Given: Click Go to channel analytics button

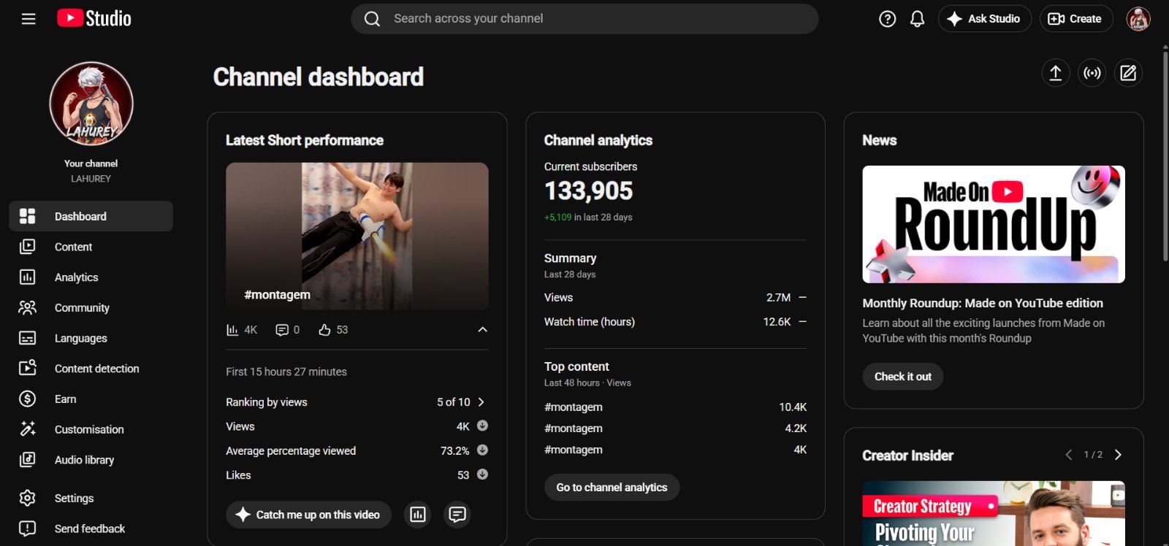Looking at the screenshot, I should [612, 488].
